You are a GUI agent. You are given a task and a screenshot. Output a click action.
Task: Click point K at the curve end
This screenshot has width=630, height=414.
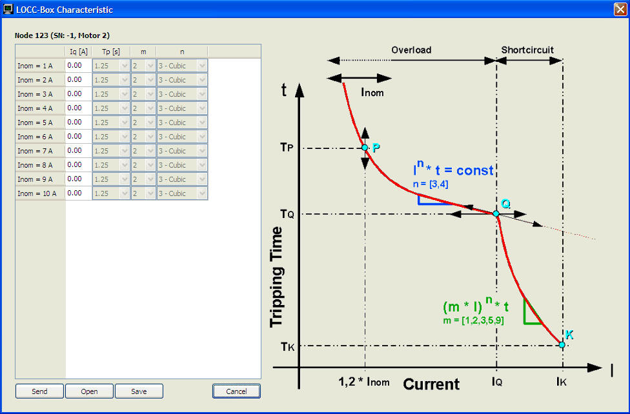(x=562, y=345)
